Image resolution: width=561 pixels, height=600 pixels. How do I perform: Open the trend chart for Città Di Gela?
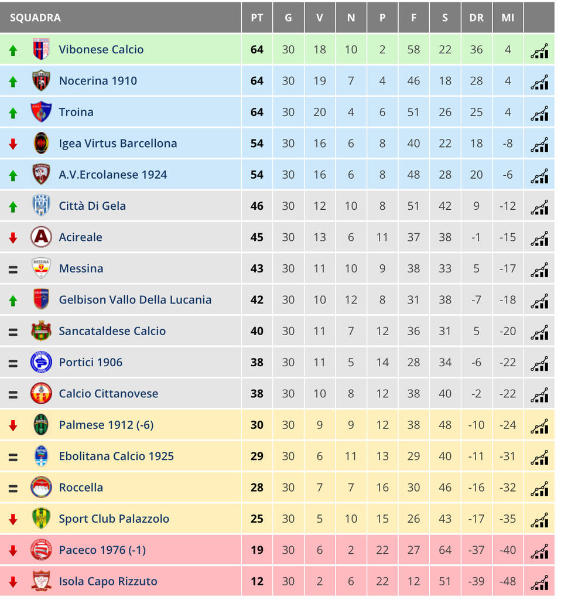click(x=539, y=207)
